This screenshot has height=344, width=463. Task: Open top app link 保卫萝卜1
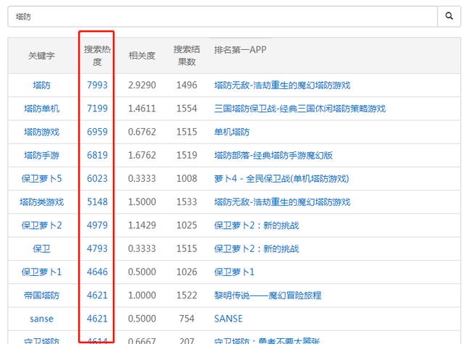pyautogui.click(x=234, y=272)
